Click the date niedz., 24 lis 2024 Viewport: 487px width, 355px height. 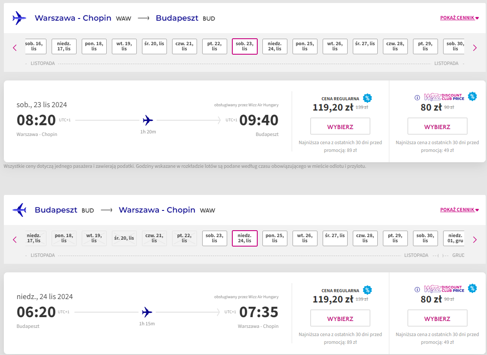coord(45,296)
